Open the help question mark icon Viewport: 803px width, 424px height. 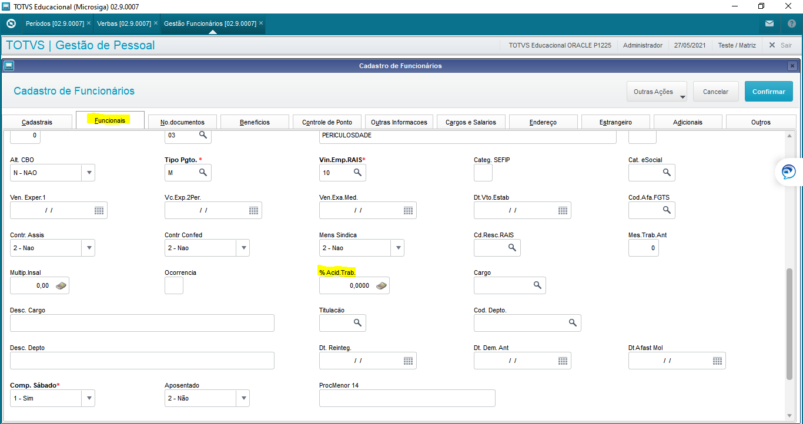pos(791,23)
